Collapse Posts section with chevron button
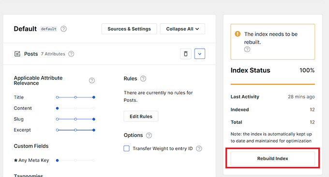329x177 pixels. [200, 54]
